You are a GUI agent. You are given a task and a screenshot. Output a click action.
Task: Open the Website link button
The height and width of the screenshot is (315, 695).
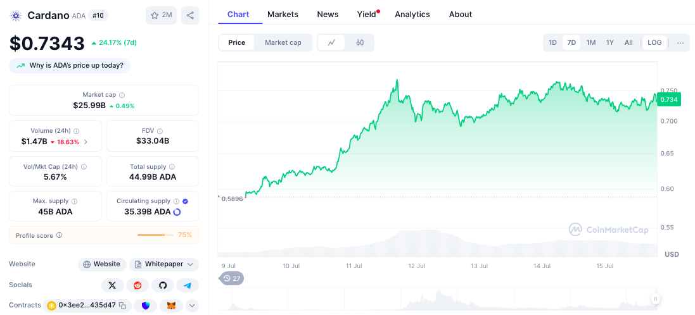(102, 264)
